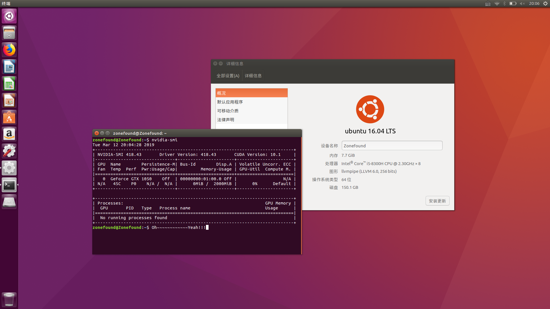Open the Trash
Image resolution: width=550 pixels, height=309 pixels.
click(9, 300)
